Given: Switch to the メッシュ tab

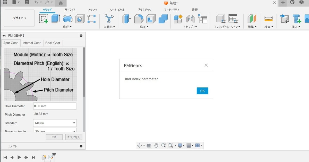Looking at the screenshot, I should click(92, 10).
